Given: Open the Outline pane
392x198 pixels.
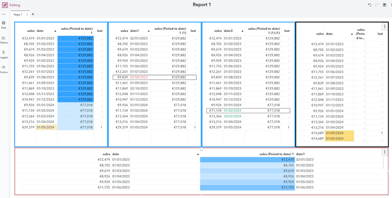Looking at the screenshot, I should coord(4,69).
